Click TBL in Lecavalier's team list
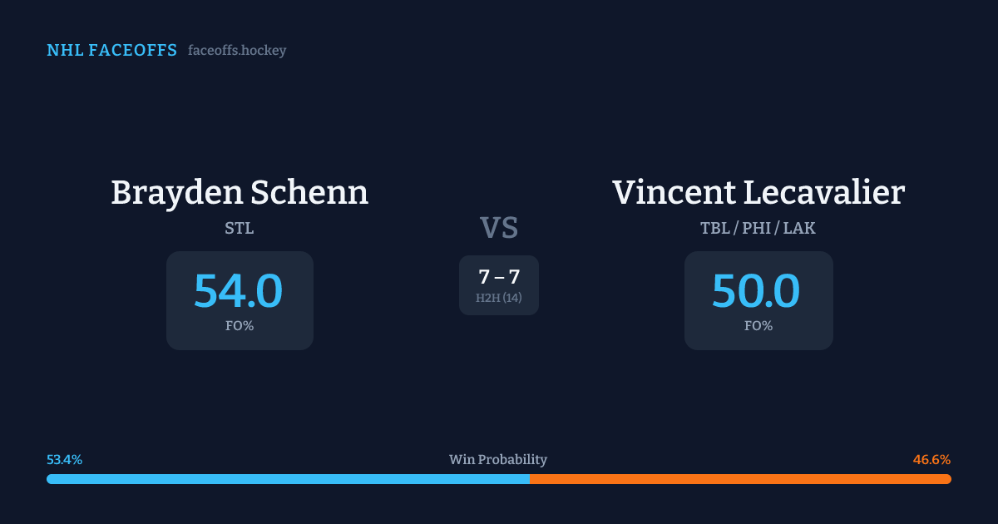Viewport: 998px width, 524px height. (714, 228)
